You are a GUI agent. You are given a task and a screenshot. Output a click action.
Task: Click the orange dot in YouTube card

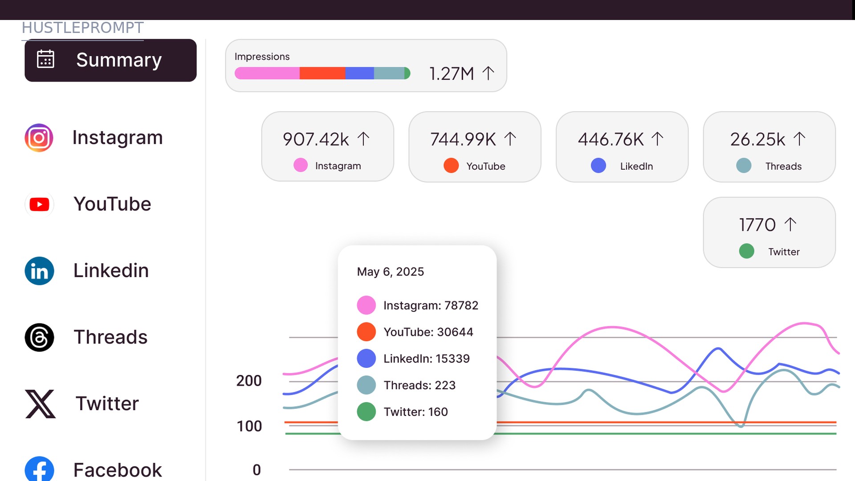451,166
